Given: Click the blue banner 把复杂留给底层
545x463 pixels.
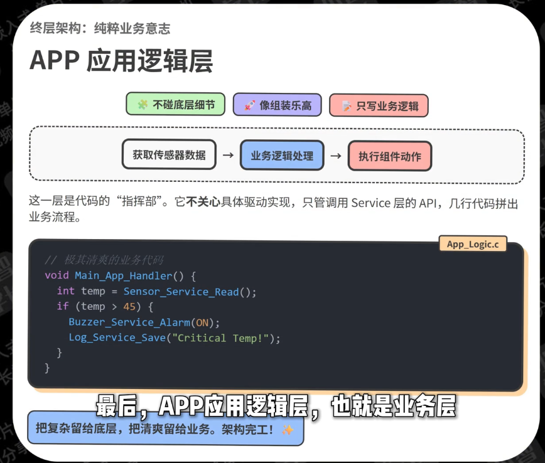Looking at the screenshot, I should point(166,428).
